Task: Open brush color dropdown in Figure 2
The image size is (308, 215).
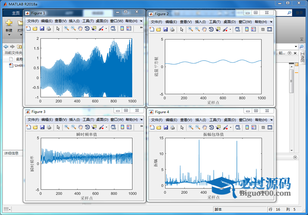Action: (x=230, y=29)
